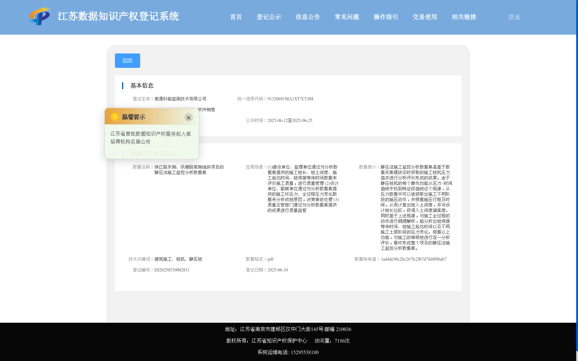This screenshot has width=578, height=361.
Task: Click the keywords 建筑施工、桩机、静压桩
Action: click(178, 259)
